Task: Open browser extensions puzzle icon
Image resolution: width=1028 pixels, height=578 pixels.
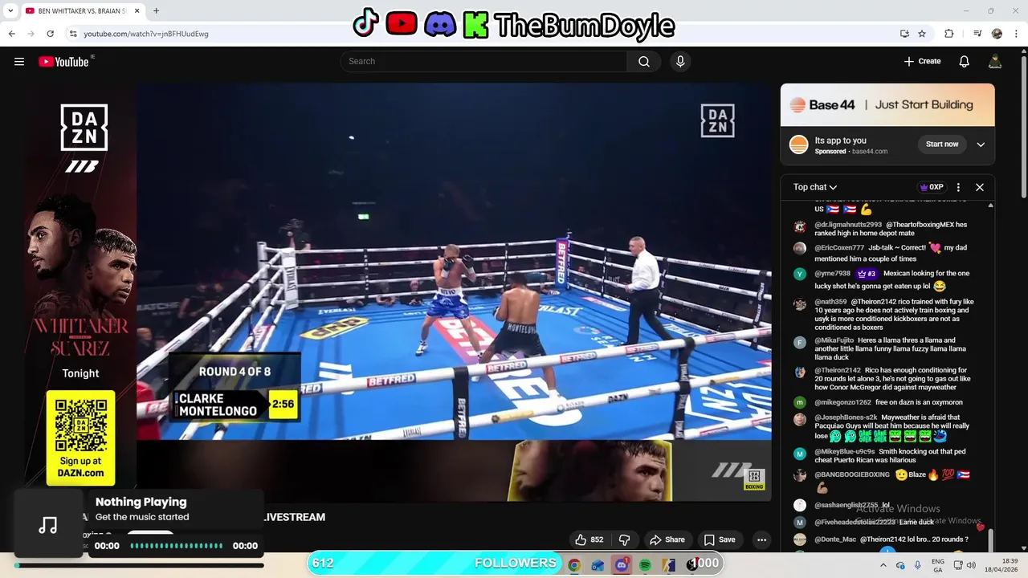Action: coord(949,34)
